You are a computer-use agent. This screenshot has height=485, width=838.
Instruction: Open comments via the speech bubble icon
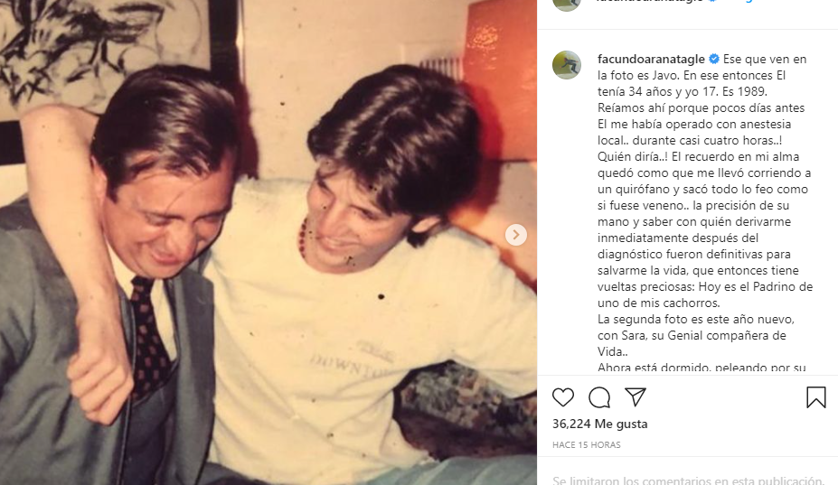tap(599, 397)
